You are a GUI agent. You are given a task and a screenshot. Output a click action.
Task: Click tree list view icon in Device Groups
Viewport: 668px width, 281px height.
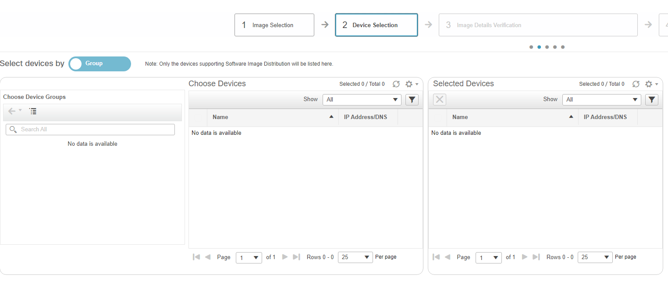pyautogui.click(x=33, y=112)
